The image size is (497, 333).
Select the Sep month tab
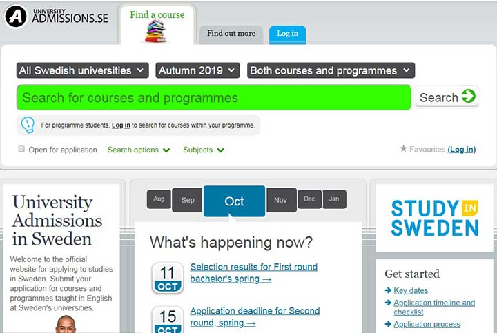click(187, 200)
